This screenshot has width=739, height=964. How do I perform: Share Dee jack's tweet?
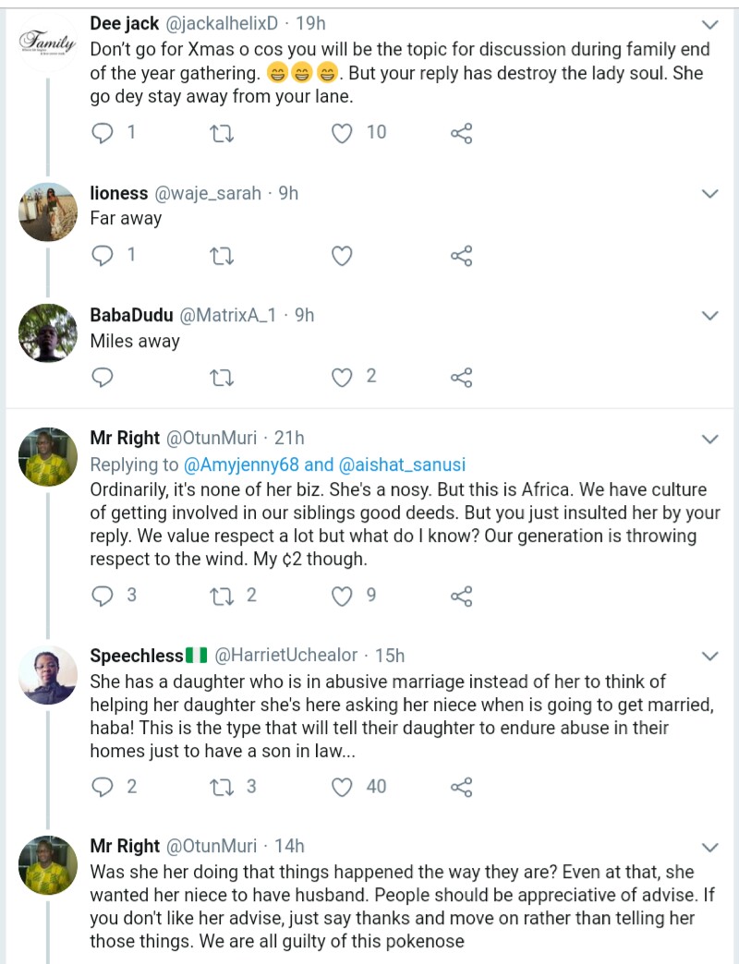click(462, 133)
